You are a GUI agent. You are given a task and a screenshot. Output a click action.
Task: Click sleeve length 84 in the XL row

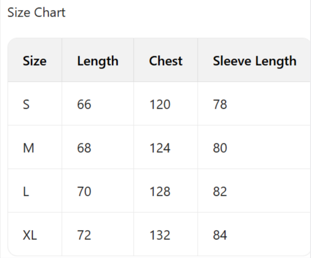(x=220, y=235)
